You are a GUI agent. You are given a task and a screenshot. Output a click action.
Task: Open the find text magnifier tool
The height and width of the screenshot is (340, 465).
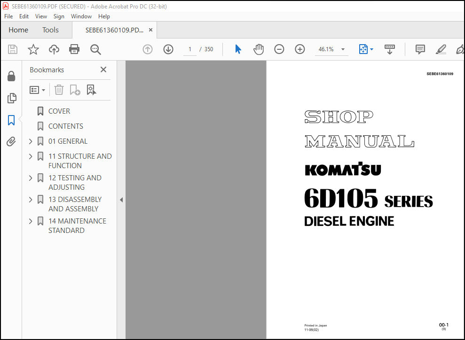pos(95,49)
